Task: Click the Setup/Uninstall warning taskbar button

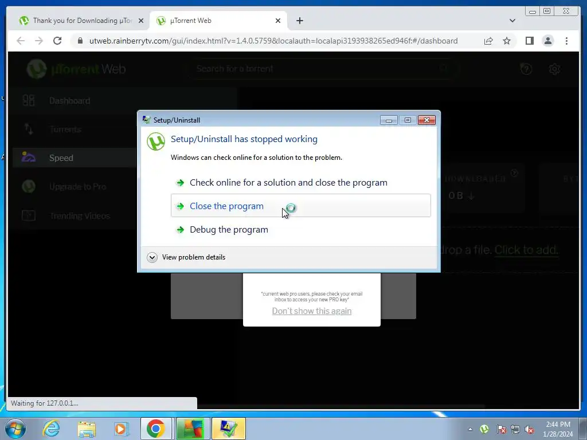Action: (x=229, y=429)
